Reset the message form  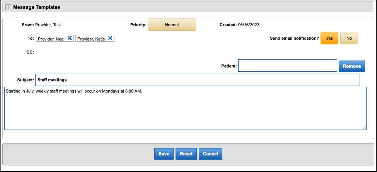coord(186,153)
